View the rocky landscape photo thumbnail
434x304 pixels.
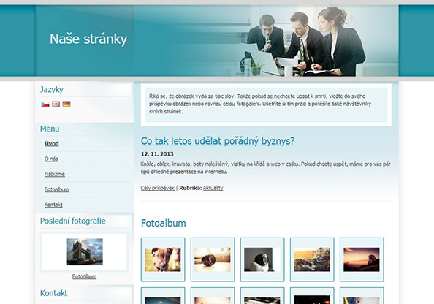[x=312, y=259]
